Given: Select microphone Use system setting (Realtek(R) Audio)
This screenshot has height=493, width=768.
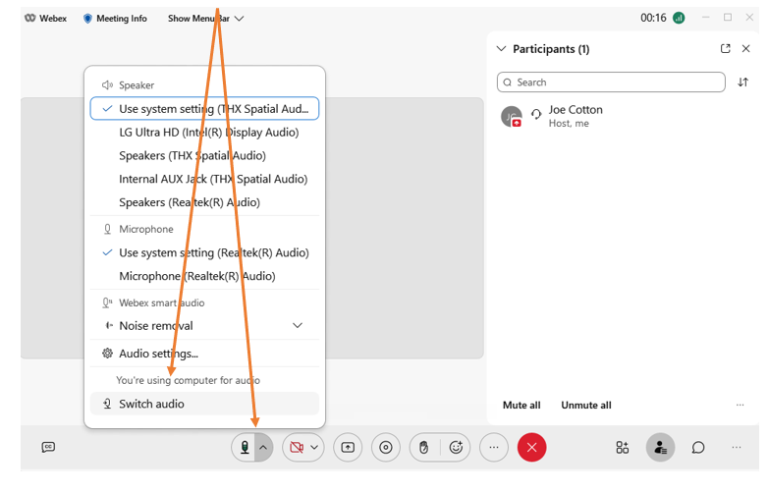Looking at the screenshot, I should coord(204,252).
